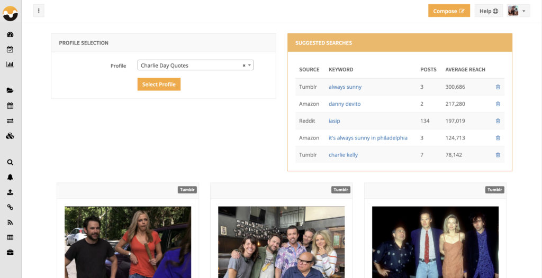Click the Tumblr badge on middle card

[x=341, y=190]
